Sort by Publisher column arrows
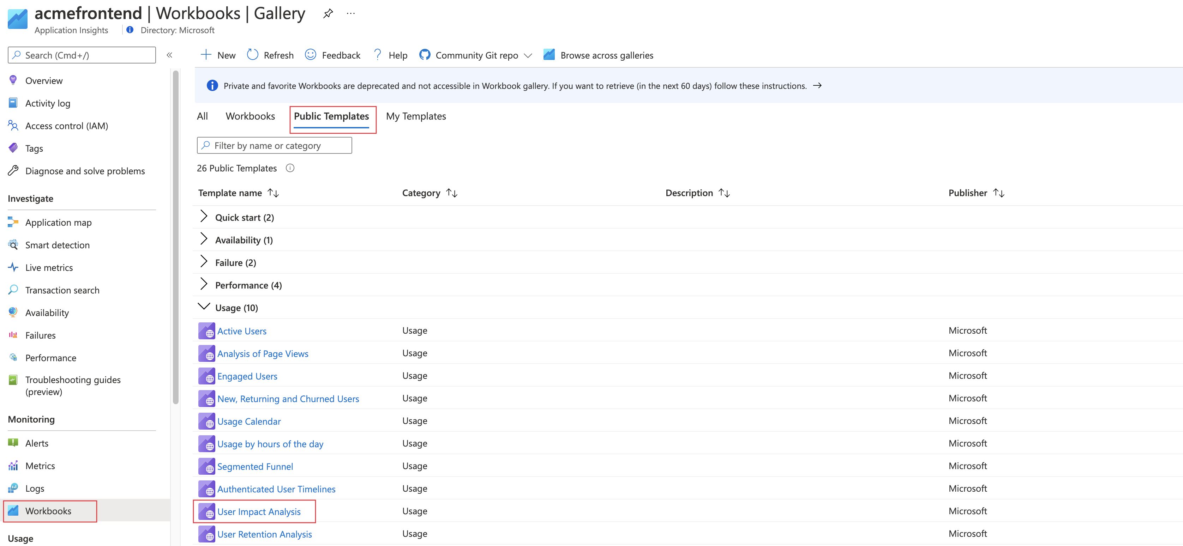The width and height of the screenshot is (1183, 546). pos(999,193)
